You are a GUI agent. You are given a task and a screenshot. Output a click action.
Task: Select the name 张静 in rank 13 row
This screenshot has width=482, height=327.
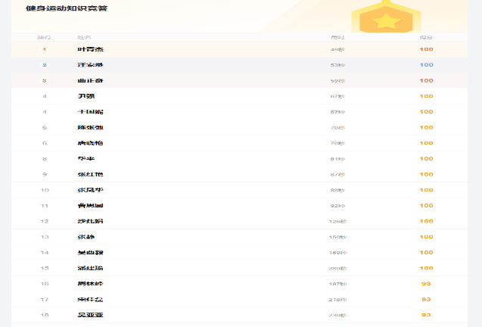tap(86, 237)
